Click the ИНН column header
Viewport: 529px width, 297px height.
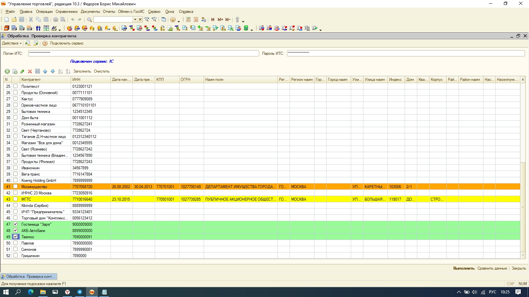click(x=91, y=80)
